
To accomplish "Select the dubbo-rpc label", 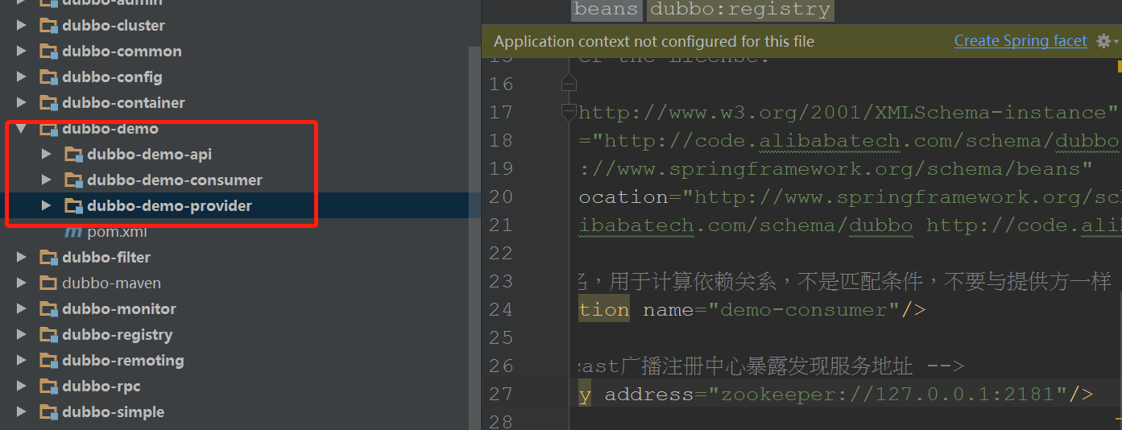I will click(x=101, y=387).
